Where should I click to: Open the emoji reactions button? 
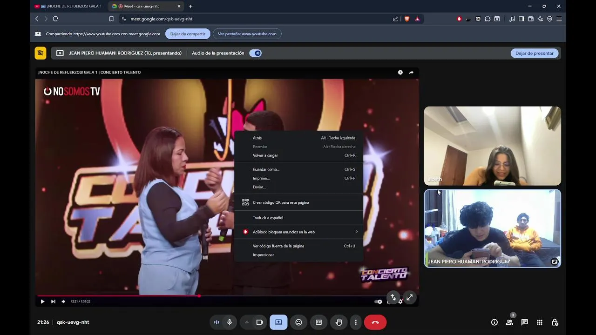click(299, 322)
